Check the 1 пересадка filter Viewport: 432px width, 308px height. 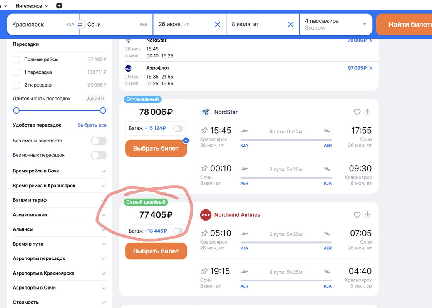[x=17, y=72]
